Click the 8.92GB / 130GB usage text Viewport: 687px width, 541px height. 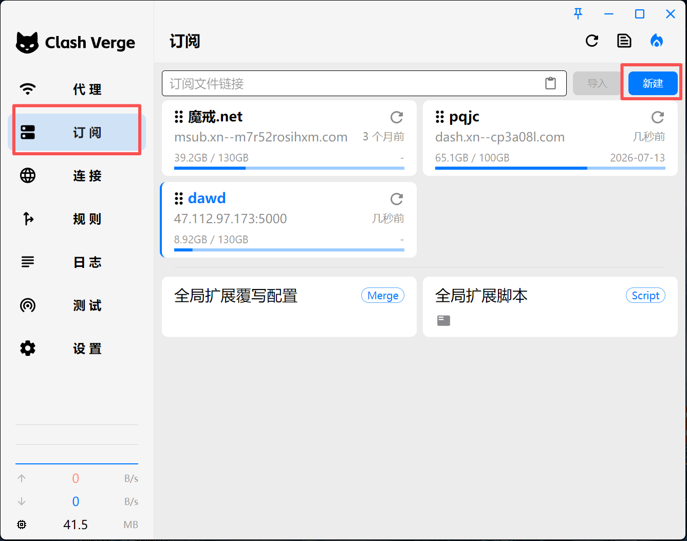(211, 240)
